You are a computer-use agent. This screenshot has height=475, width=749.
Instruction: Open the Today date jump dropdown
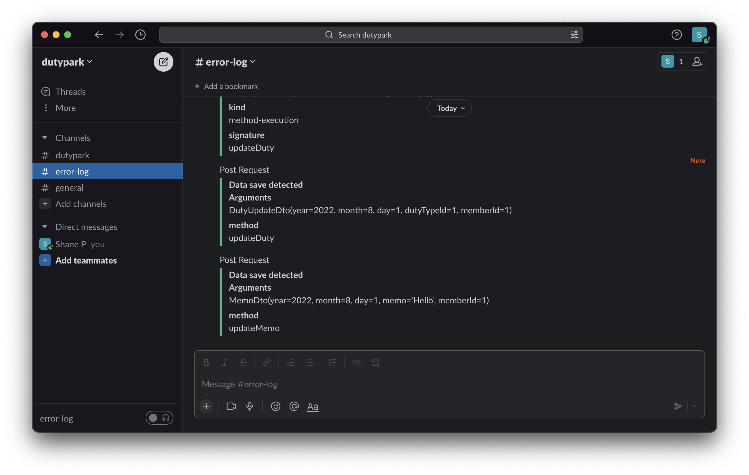[x=449, y=108]
